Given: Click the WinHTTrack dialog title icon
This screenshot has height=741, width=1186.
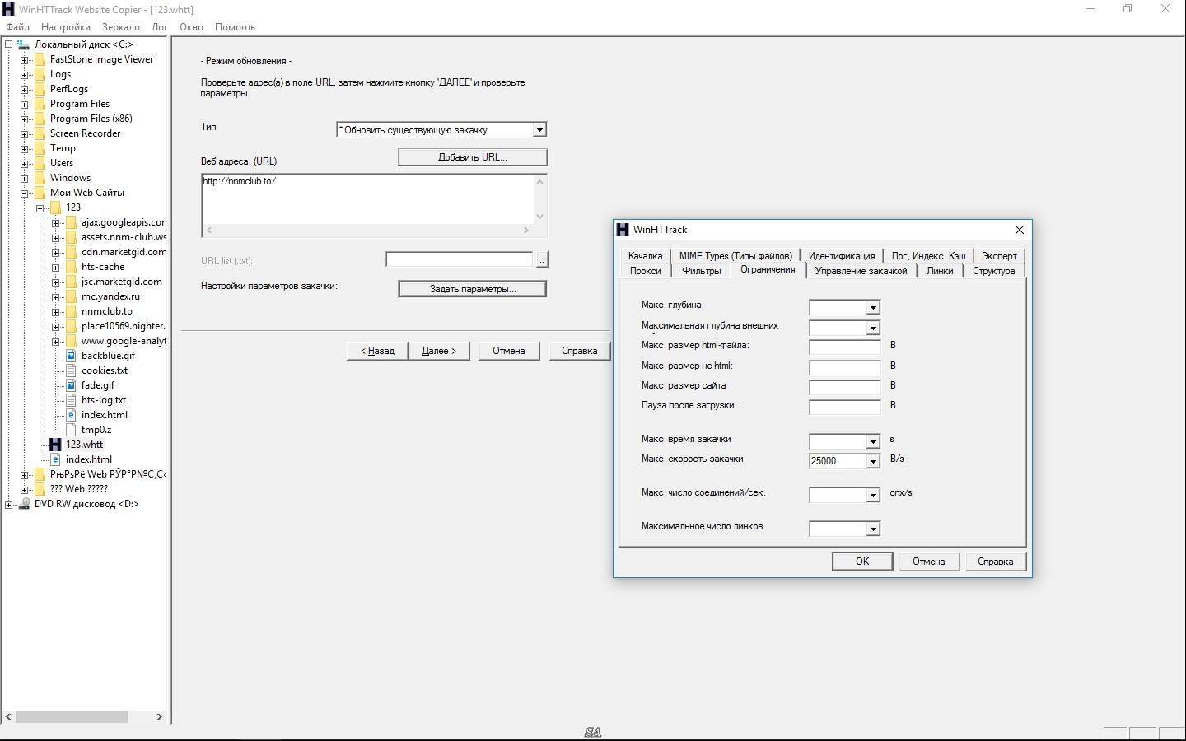Looking at the screenshot, I should [x=623, y=230].
